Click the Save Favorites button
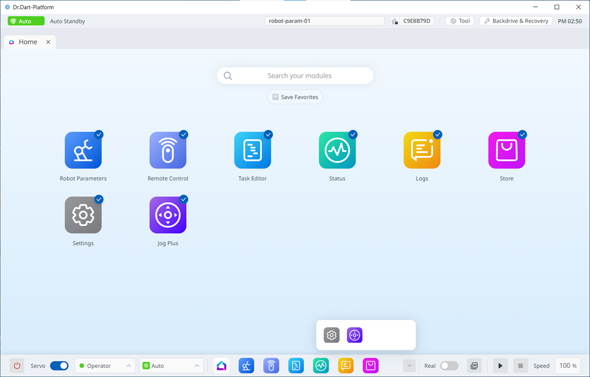 [x=295, y=97]
